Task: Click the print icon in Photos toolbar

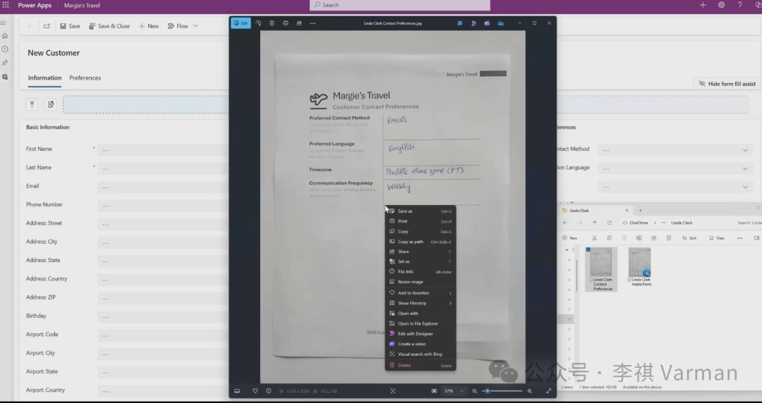Action: tap(285, 23)
